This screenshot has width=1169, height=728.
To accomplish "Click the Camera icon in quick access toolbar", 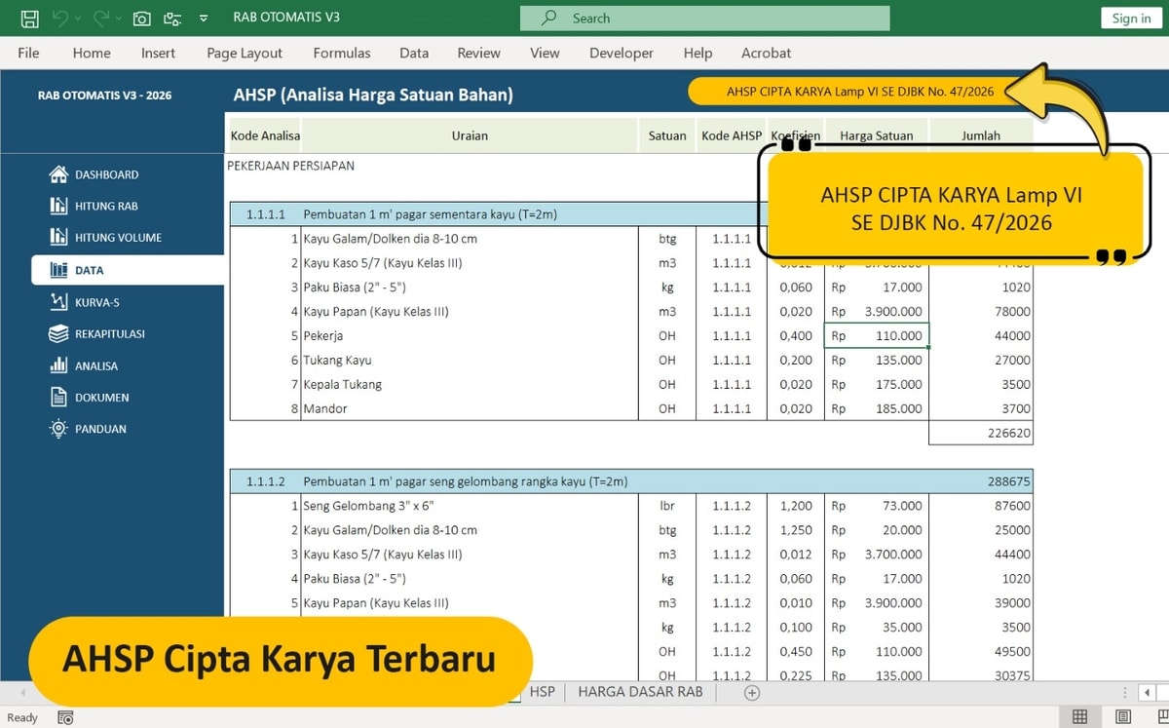I will click(x=141, y=18).
